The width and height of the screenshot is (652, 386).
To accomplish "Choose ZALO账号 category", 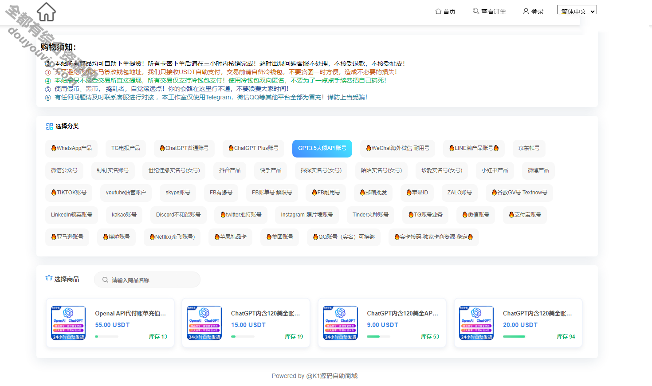I will (x=460, y=193).
